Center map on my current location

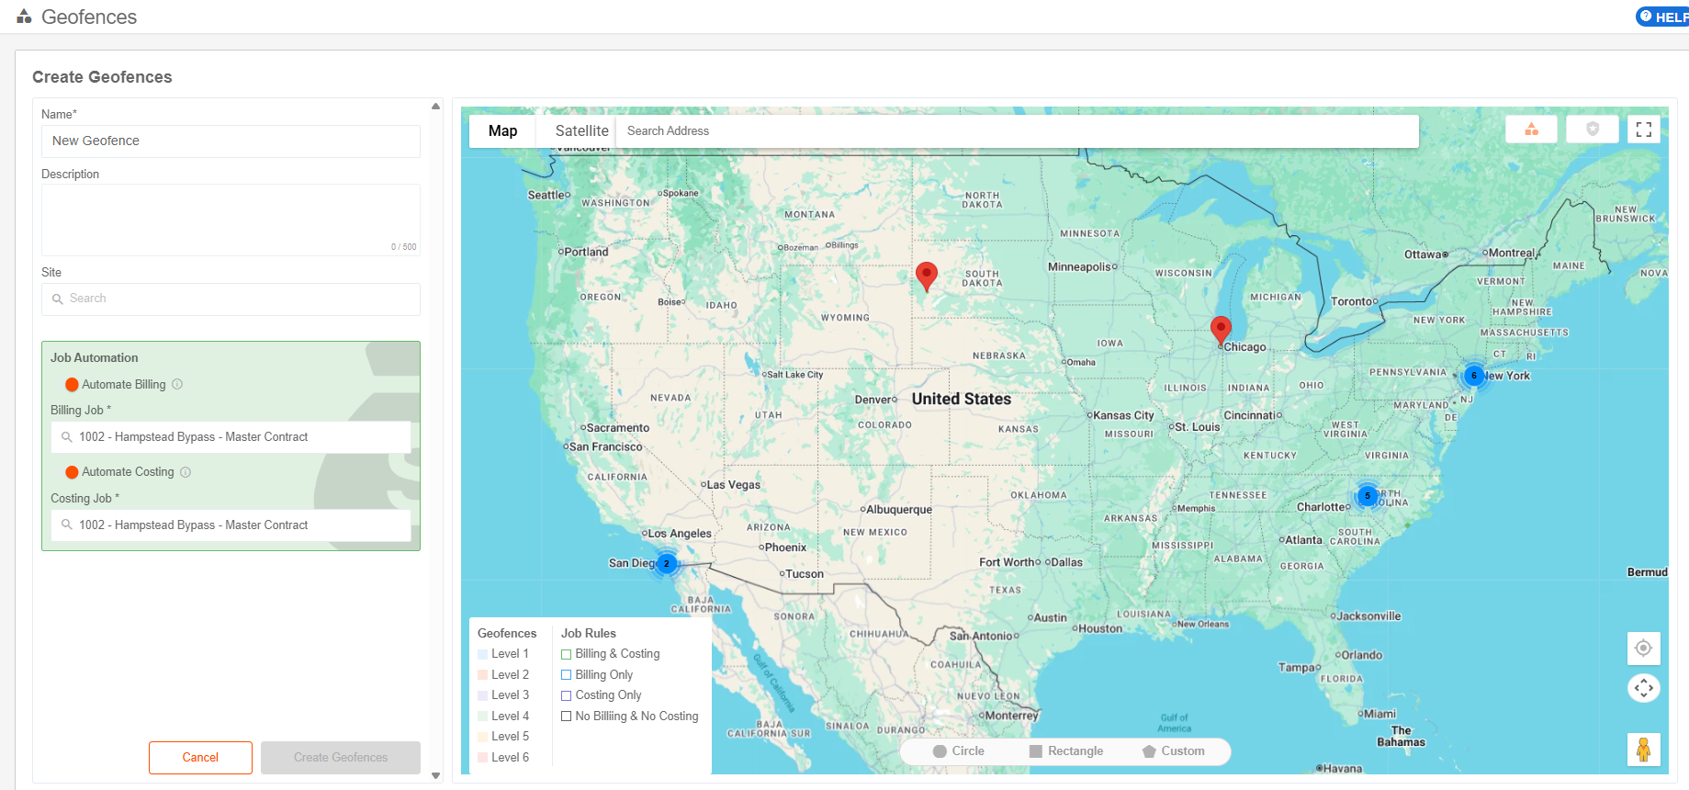(1644, 648)
